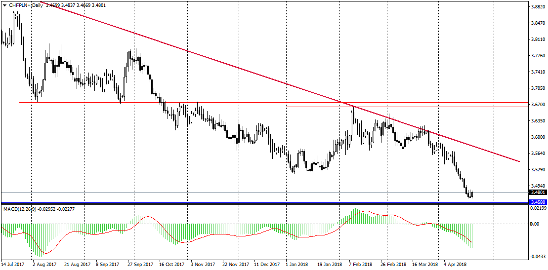Click the 16 Oct 2017 date label
548x270 pixels.
click(172, 265)
